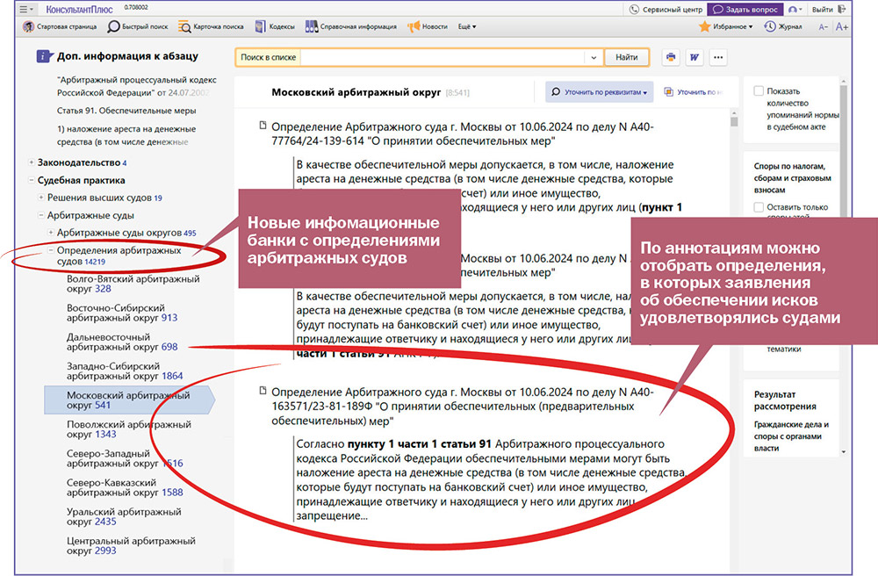Select Поволжский арбитражный округ 1343
This screenshot has width=878, height=576.
(129, 429)
